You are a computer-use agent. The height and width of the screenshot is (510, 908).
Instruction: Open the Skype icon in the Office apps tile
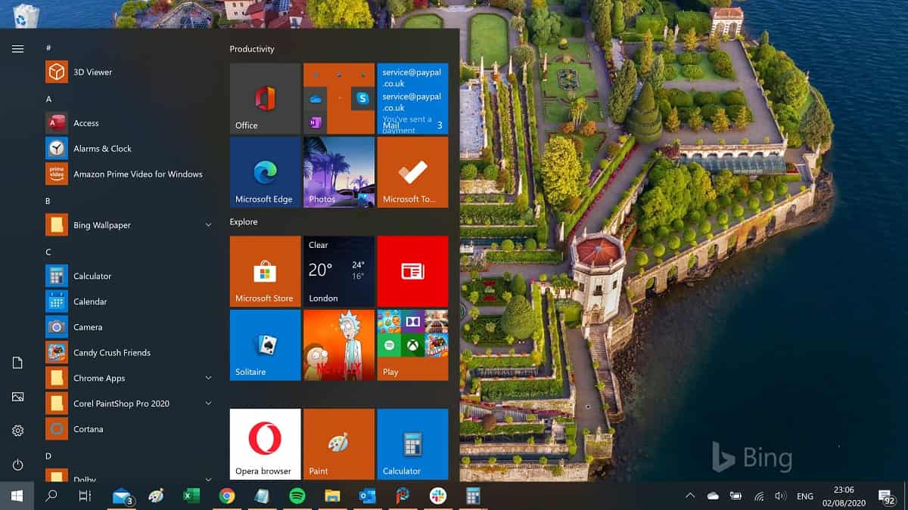coord(363,98)
